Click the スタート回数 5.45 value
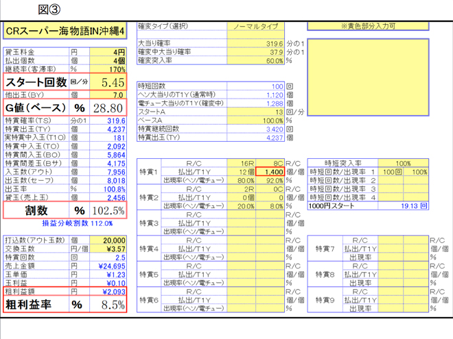 tap(108, 82)
